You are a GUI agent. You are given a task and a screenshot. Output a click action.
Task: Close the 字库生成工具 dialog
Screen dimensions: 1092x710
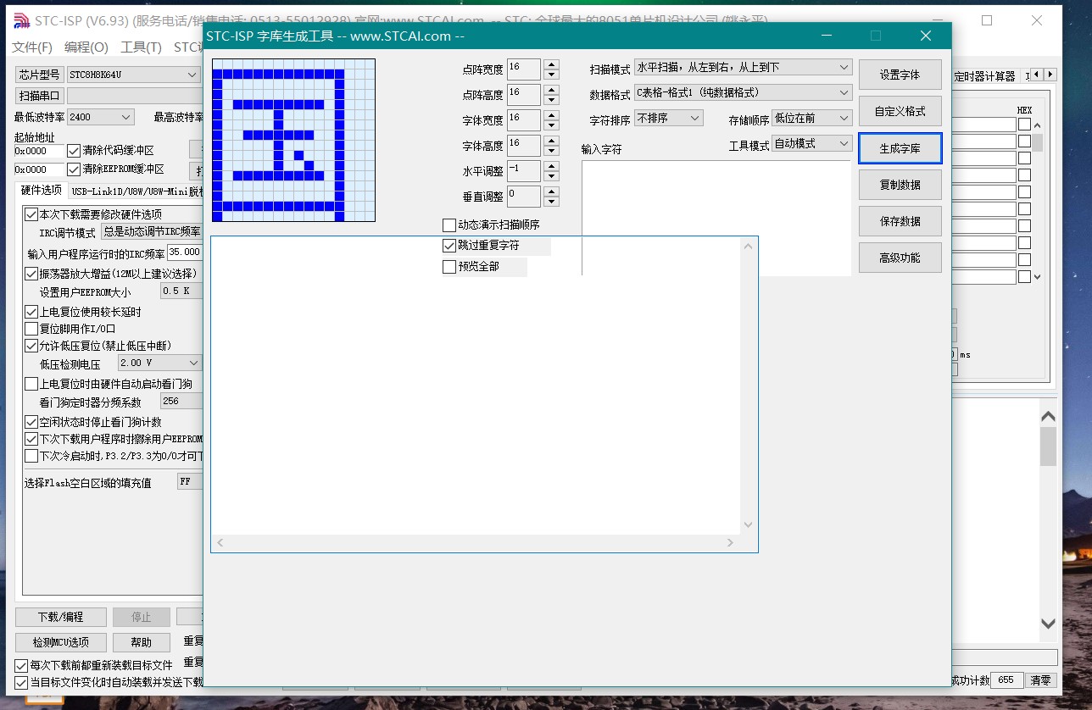(926, 36)
